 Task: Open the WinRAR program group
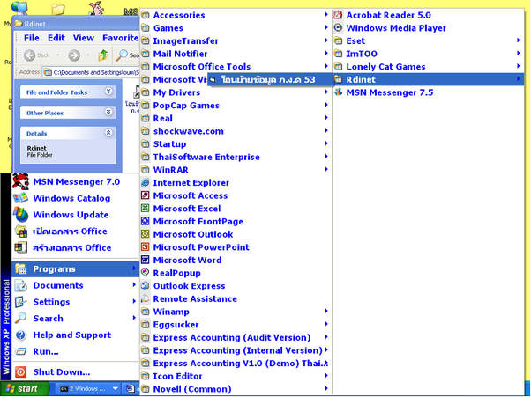(172, 170)
